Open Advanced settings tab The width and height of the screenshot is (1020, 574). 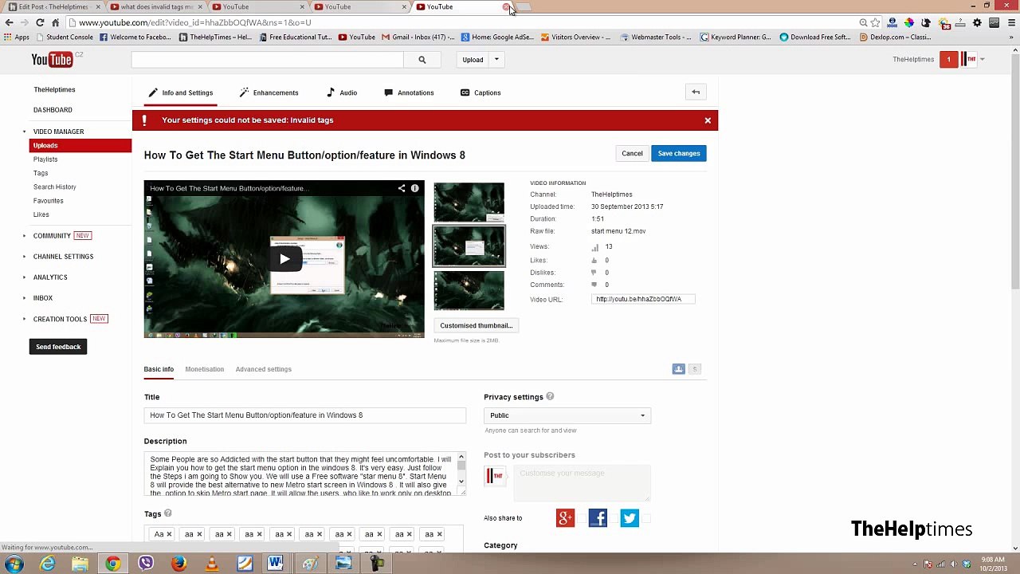click(x=263, y=369)
